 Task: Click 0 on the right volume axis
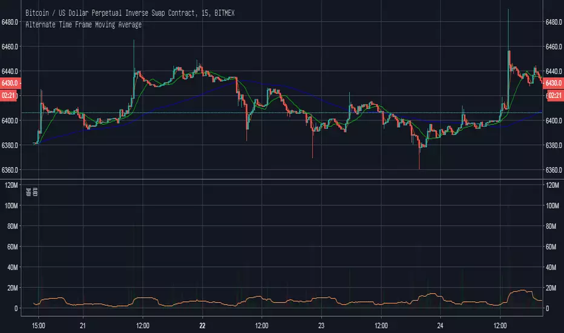click(548, 309)
